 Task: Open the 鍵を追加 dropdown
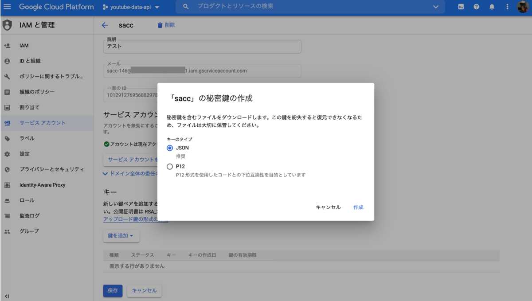point(121,236)
